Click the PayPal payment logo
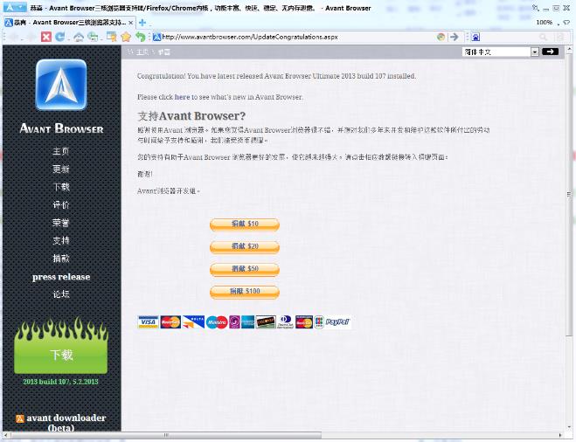576x442 pixels. [x=337, y=322]
